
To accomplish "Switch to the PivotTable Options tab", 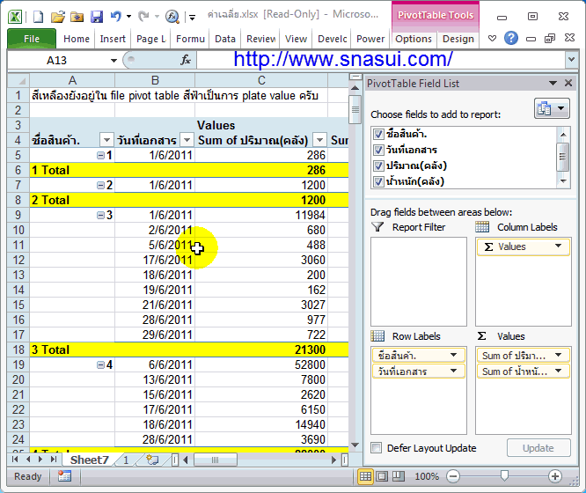I will tap(413, 39).
